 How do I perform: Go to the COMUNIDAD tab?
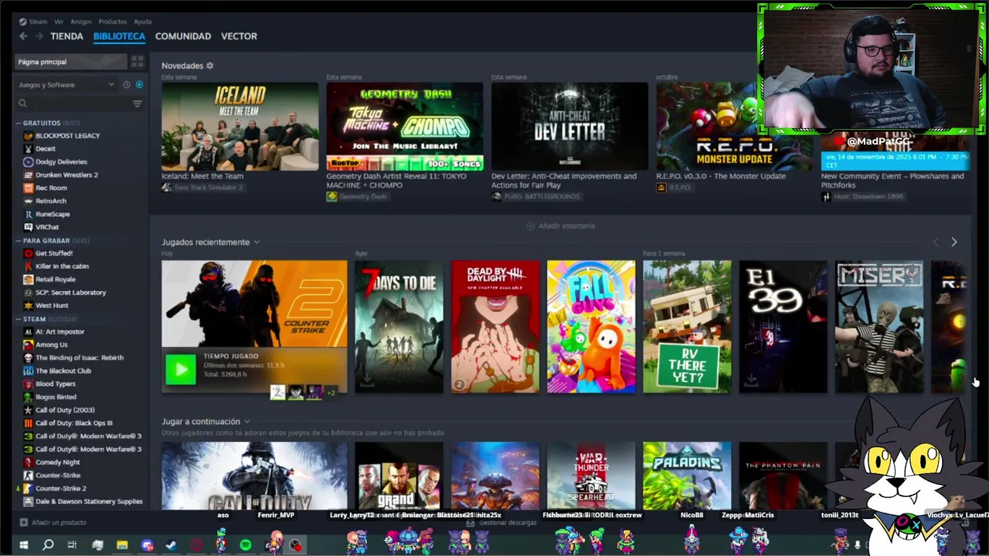pos(183,36)
